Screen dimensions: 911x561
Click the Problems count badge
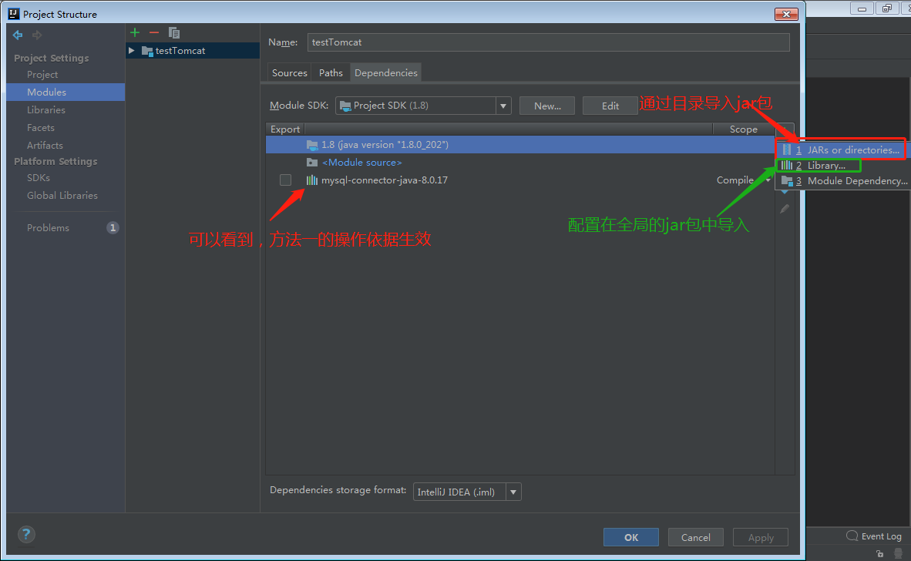tap(113, 227)
